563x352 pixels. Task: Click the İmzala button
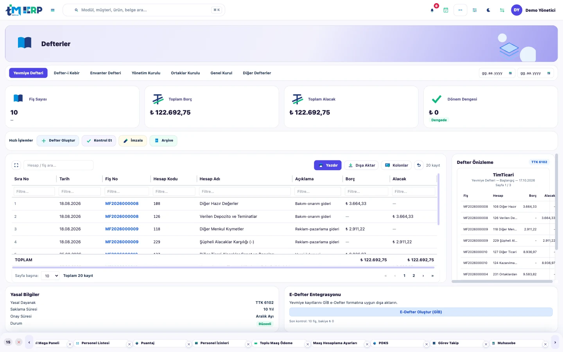pyautogui.click(x=133, y=141)
